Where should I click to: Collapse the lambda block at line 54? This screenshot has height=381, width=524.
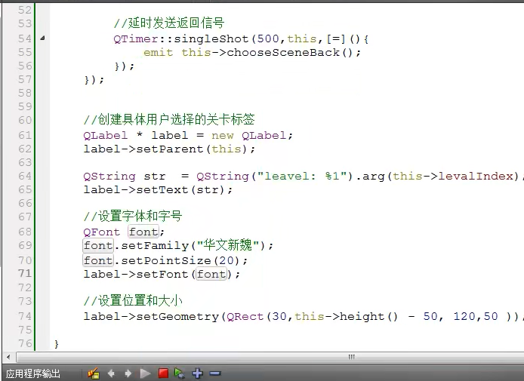42,38
